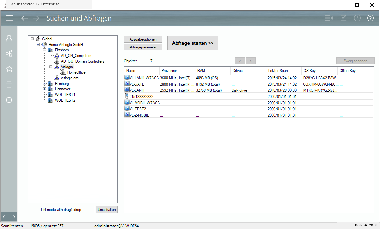
Task: Click the previous page '<' button
Action: point(240,61)
